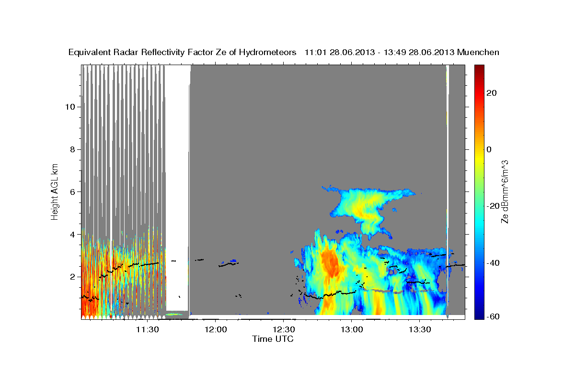Click the plot title text

click(x=284, y=52)
